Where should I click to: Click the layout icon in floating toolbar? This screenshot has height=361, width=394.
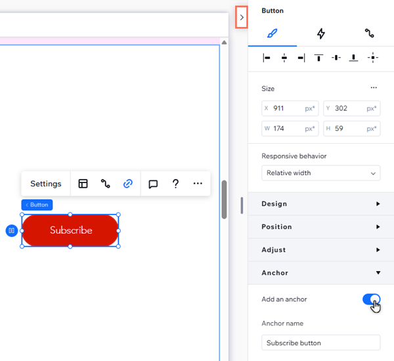coord(83,184)
